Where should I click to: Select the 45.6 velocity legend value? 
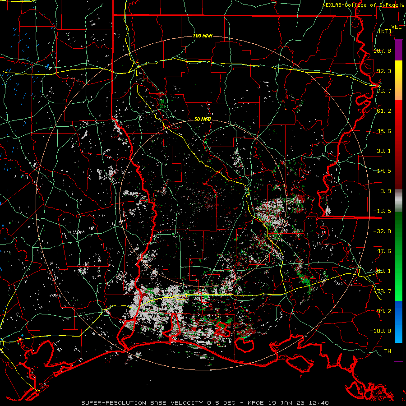point(384,131)
